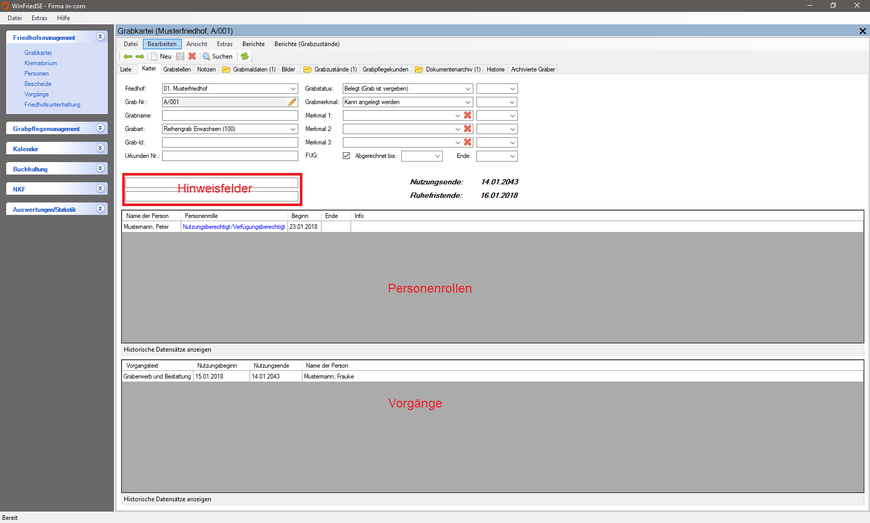The height and width of the screenshot is (523, 870).
Task: Click the save disk icon in toolbar
Action: (180, 56)
